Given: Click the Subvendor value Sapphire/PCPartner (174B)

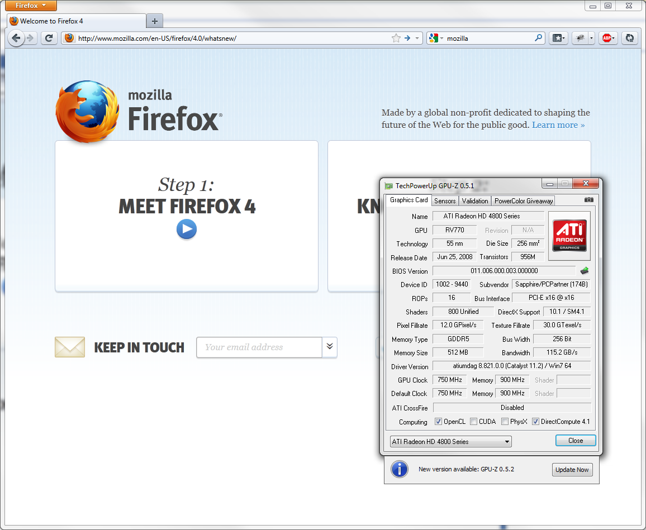Looking at the screenshot, I should click(551, 284).
